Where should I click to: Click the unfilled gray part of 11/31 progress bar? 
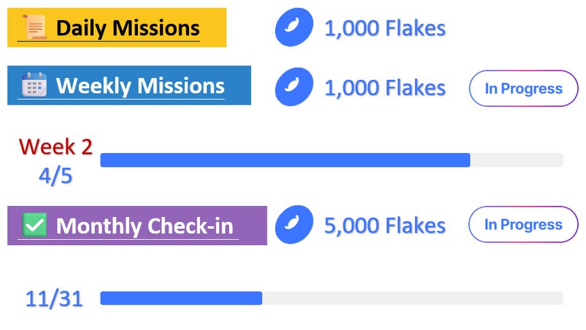point(412,298)
